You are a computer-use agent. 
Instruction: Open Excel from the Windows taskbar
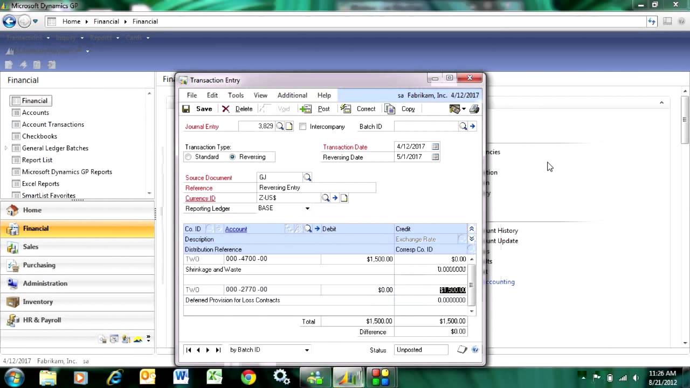click(214, 377)
